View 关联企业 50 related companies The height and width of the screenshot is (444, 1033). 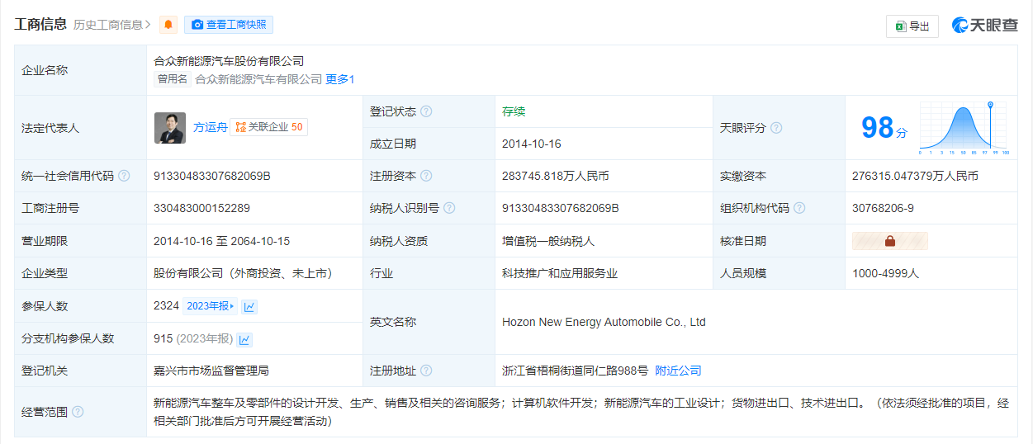point(269,127)
